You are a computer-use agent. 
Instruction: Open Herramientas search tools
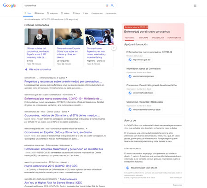point(111,13)
